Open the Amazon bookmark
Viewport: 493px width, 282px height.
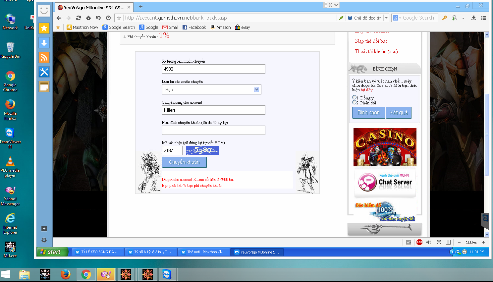coord(221,27)
